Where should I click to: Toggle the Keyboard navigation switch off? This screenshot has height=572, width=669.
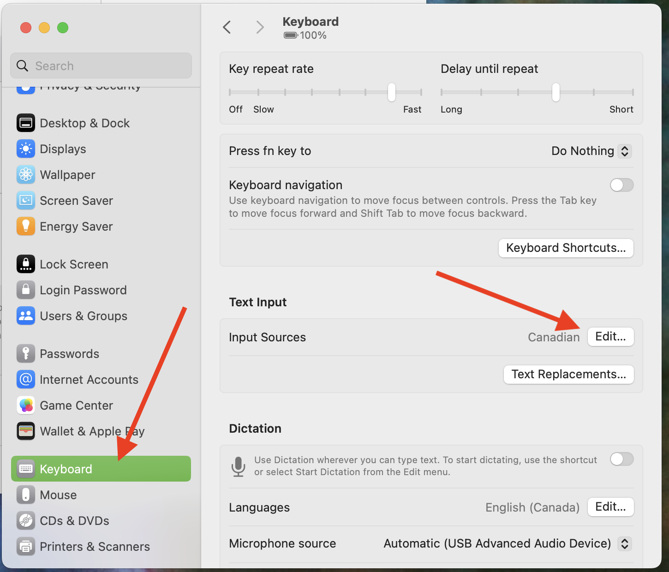click(621, 185)
